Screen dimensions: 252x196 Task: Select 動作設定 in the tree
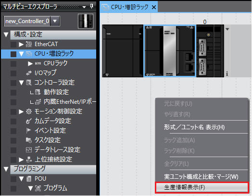tap(56, 92)
